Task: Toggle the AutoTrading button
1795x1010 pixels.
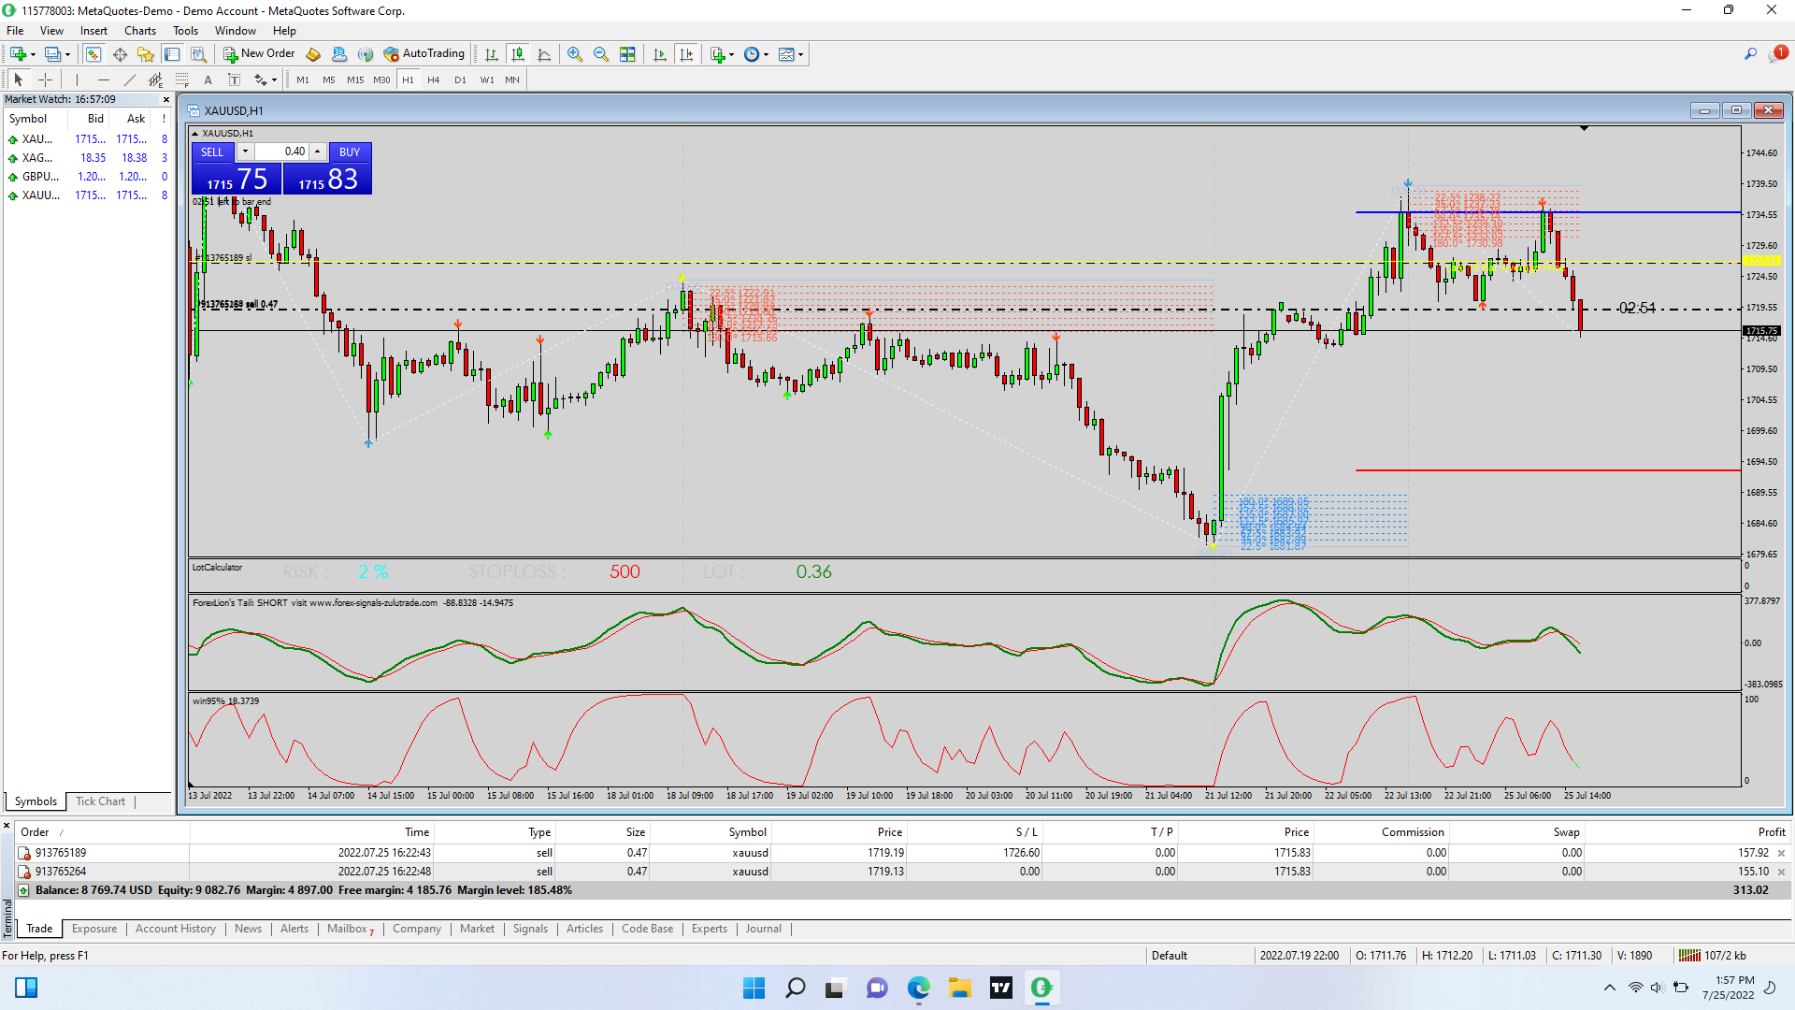Action: (424, 54)
